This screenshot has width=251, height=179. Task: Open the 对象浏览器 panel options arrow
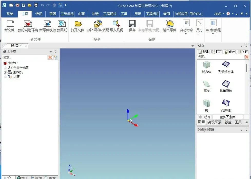coord(242,130)
